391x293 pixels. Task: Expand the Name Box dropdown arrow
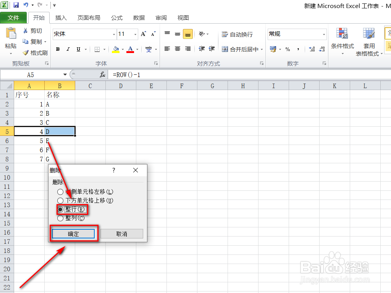65,74
